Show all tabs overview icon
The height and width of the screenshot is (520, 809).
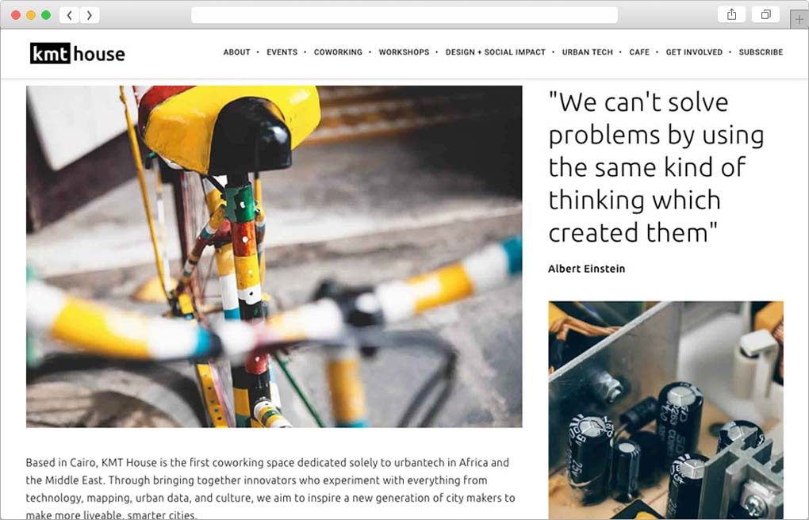765,14
